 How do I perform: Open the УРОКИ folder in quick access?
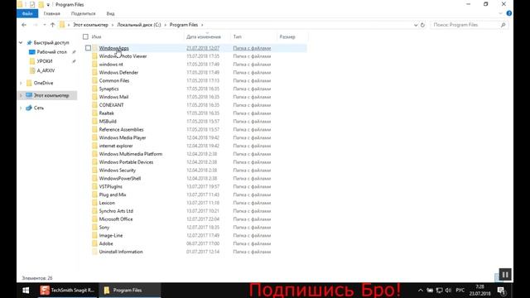coord(45,61)
